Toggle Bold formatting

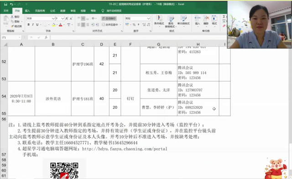point(29,25)
